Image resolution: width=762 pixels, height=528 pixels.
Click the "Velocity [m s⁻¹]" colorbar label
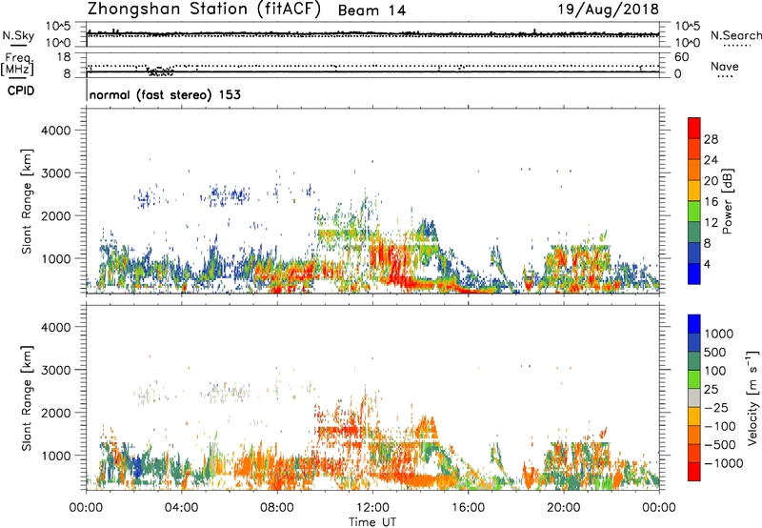(x=752, y=397)
